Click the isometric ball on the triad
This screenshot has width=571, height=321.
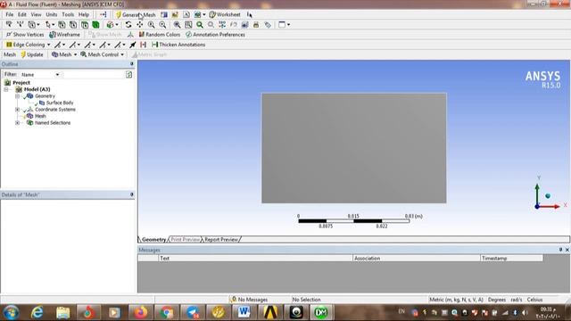tap(548, 196)
